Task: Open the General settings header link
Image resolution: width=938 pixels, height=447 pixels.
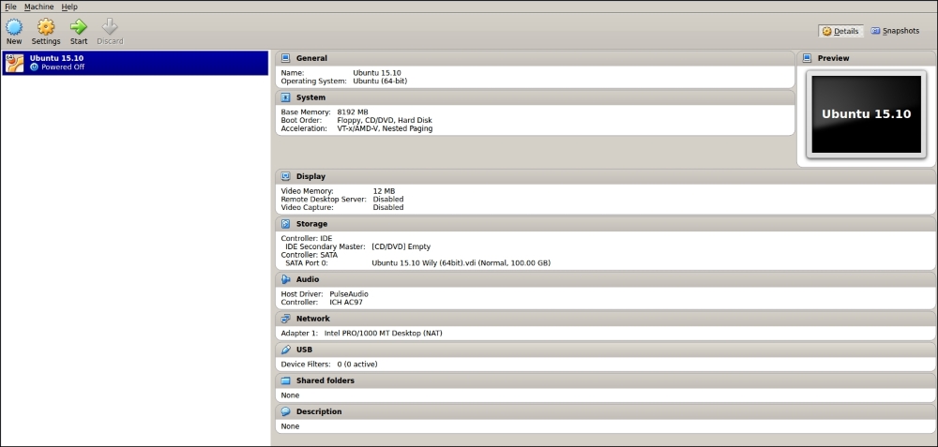Action: (x=311, y=58)
